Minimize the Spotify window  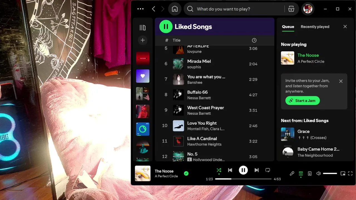[x=325, y=9]
